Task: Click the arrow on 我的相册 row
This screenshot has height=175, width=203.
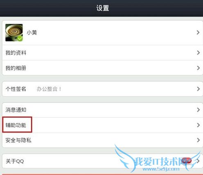Action: (198, 68)
